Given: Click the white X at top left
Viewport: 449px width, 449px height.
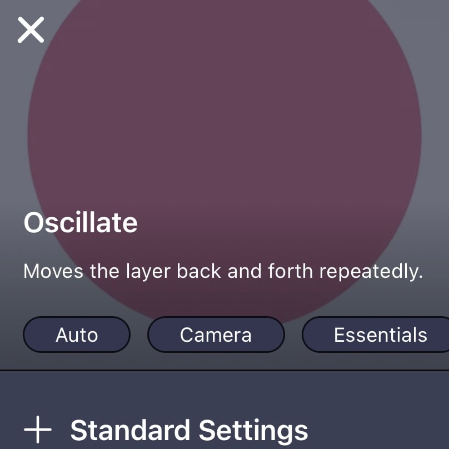Looking at the screenshot, I should tap(31, 29).
